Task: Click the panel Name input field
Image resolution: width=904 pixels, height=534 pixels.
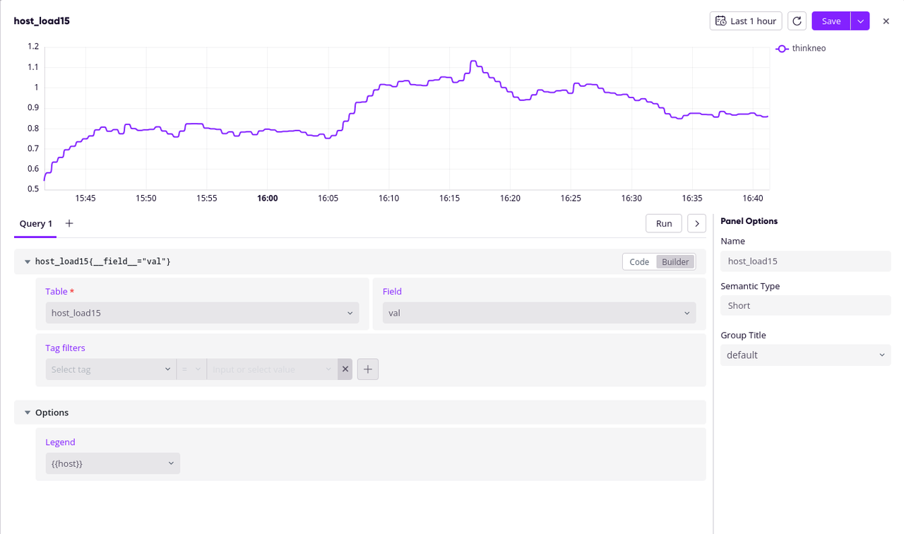Action: tap(805, 261)
